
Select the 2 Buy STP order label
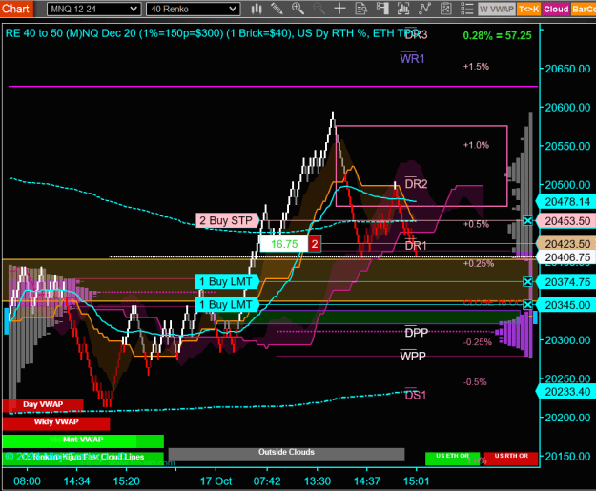(227, 220)
